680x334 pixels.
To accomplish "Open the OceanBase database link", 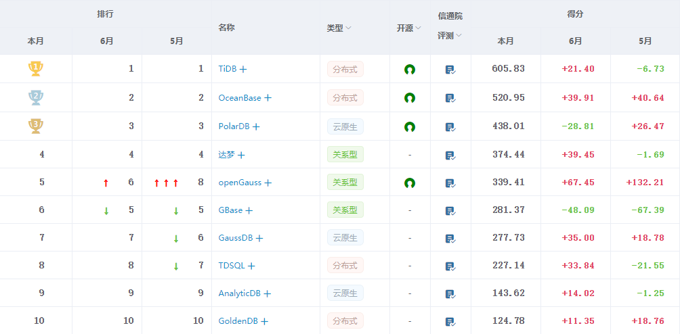I will (240, 98).
